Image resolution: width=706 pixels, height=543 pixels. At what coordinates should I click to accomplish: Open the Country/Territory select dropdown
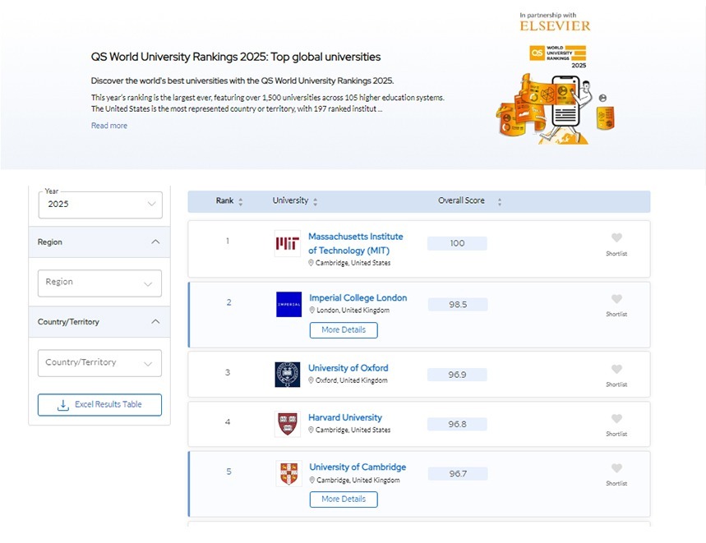99,363
